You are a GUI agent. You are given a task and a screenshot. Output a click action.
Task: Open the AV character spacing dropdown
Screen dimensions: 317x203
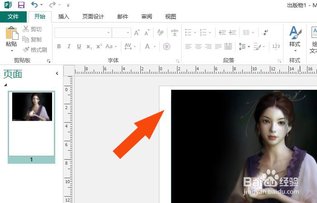coord(130,46)
